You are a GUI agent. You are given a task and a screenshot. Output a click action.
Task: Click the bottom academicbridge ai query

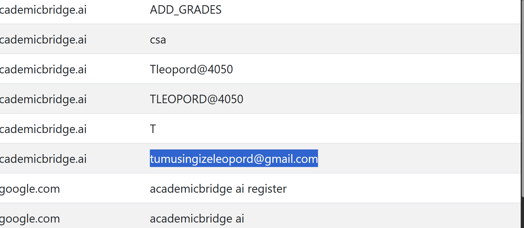(x=197, y=219)
